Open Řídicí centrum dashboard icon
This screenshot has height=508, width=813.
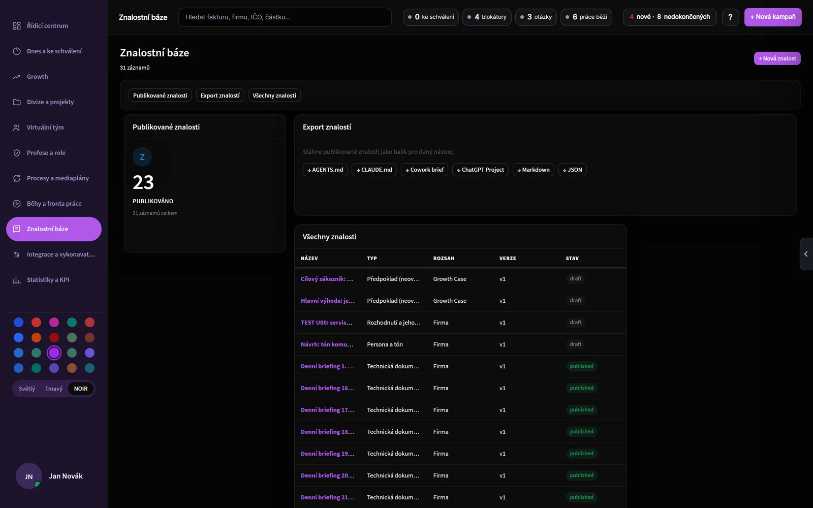(17, 26)
